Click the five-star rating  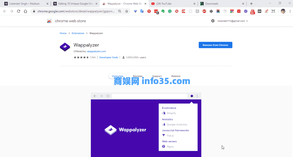tap(81, 57)
